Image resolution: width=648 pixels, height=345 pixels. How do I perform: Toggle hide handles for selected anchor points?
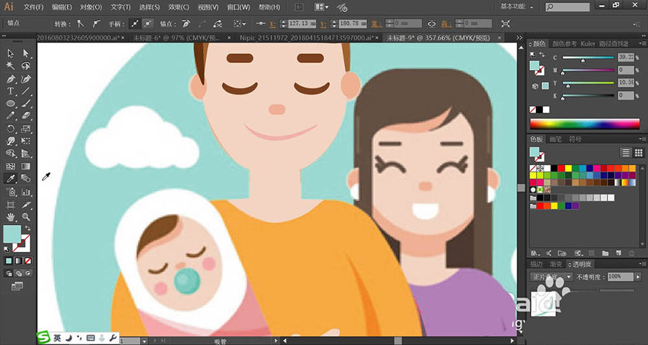pyautogui.click(x=148, y=23)
